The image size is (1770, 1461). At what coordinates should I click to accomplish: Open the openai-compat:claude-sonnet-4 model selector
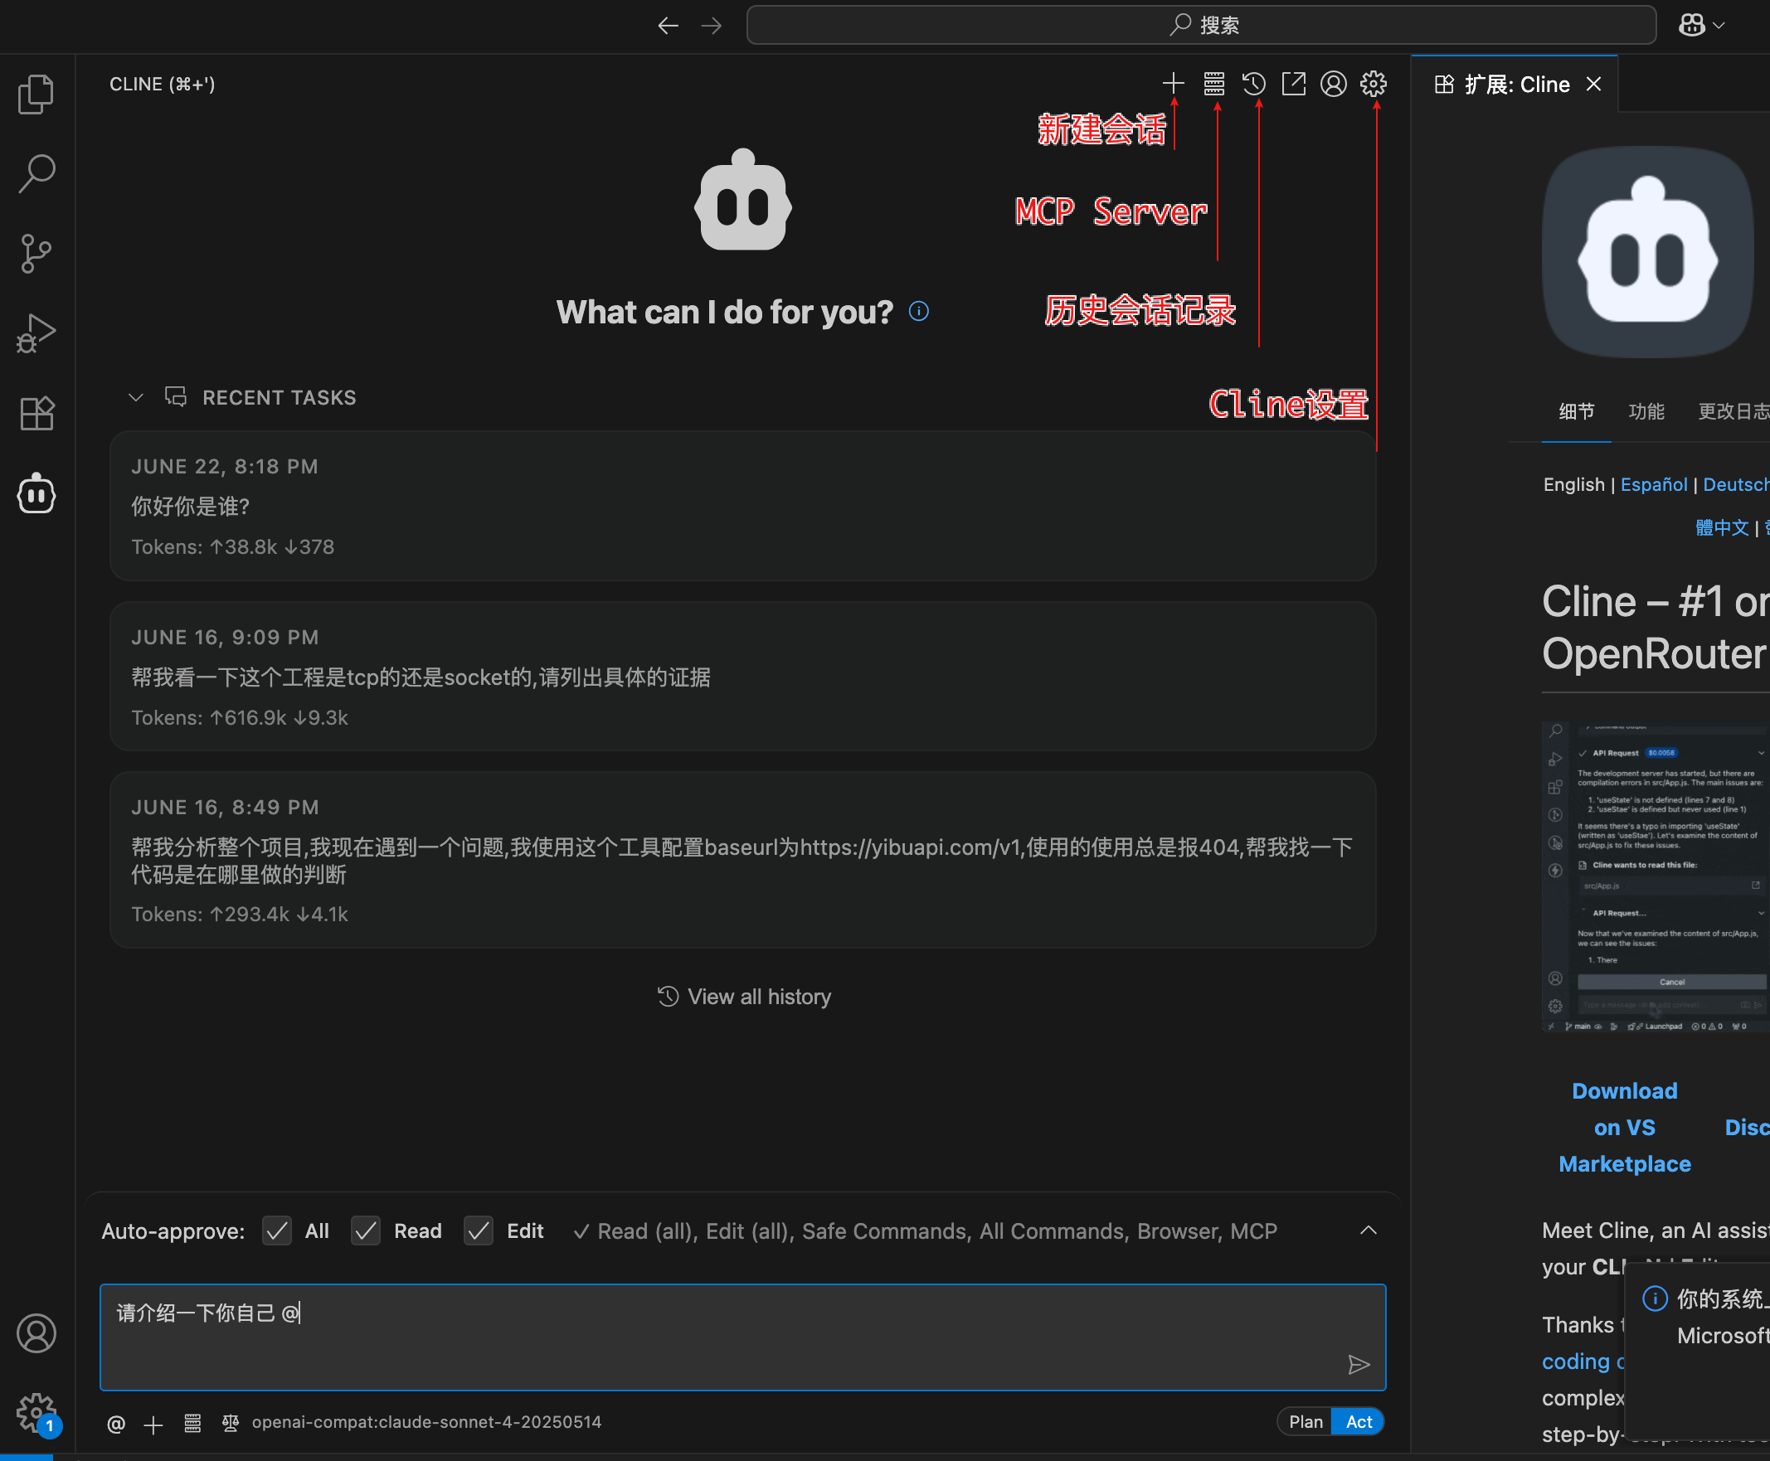click(x=425, y=1422)
